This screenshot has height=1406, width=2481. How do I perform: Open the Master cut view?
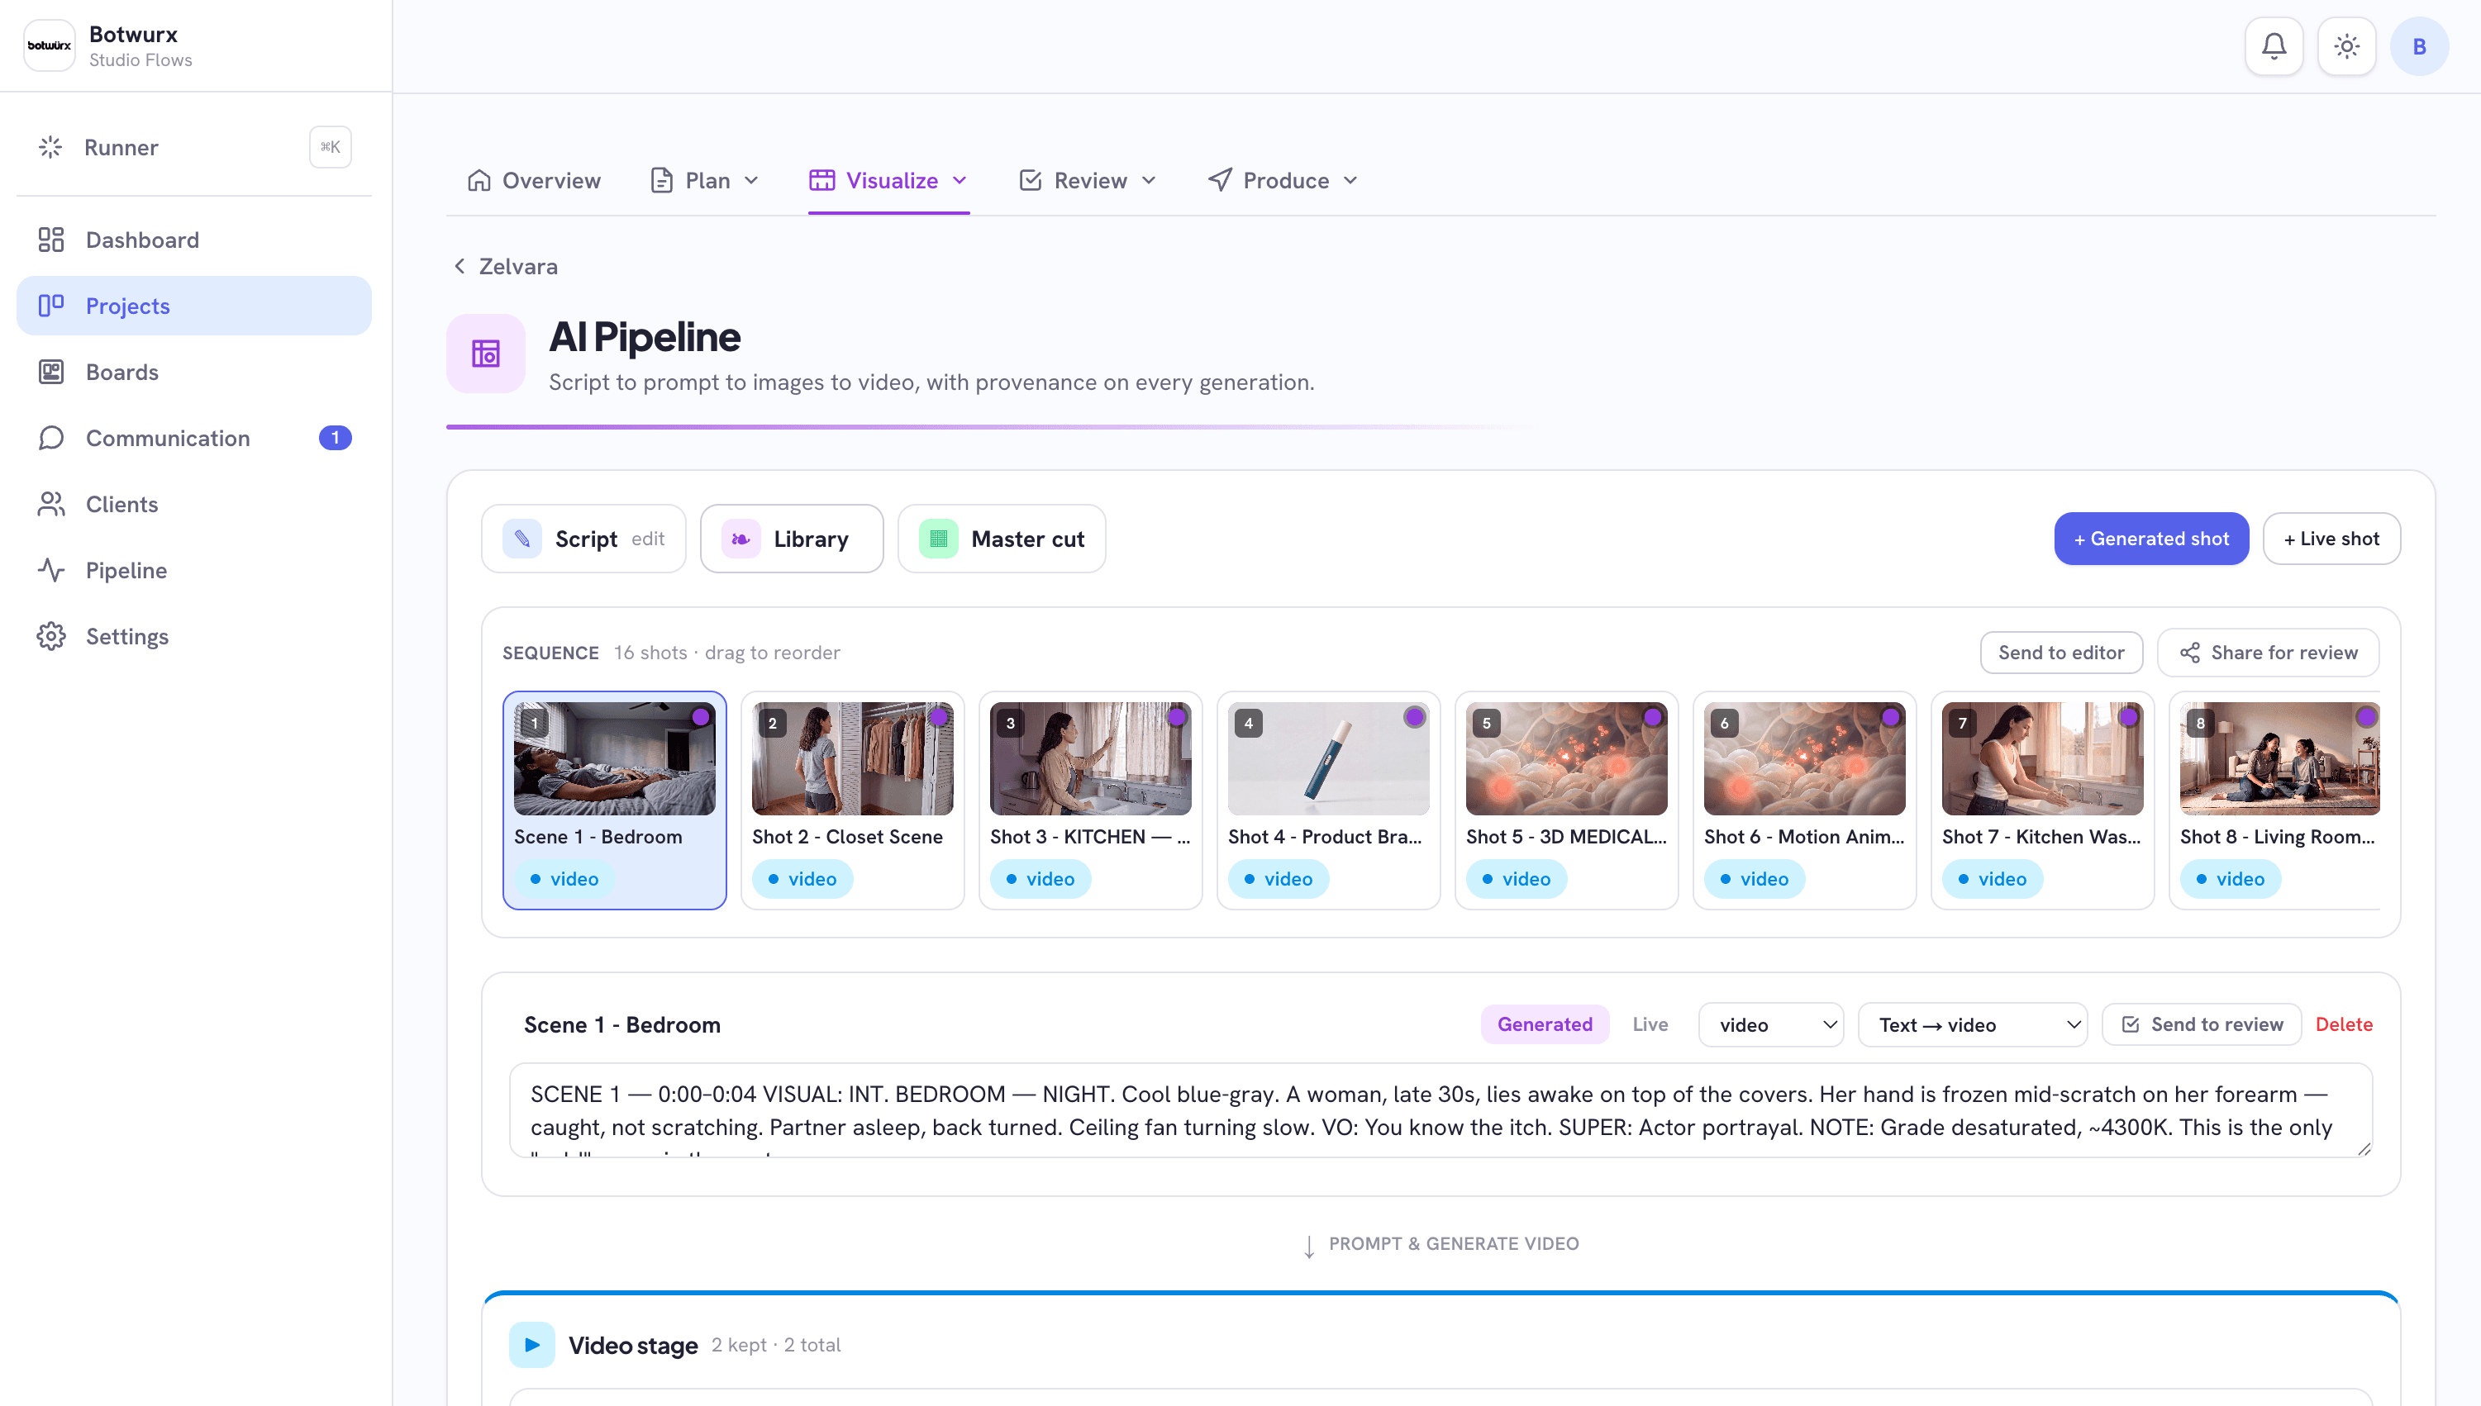[x=1001, y=539]
